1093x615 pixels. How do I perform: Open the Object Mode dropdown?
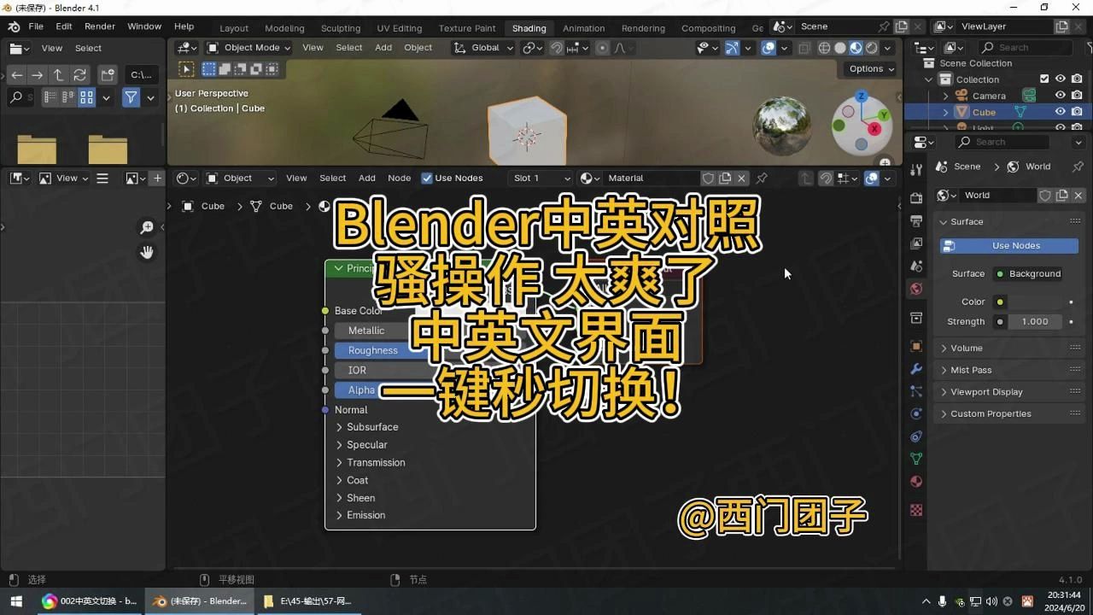(248, 48)
